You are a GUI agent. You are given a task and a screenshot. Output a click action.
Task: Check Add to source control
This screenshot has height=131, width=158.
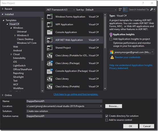pyautogui.click(x=107, y=120)
